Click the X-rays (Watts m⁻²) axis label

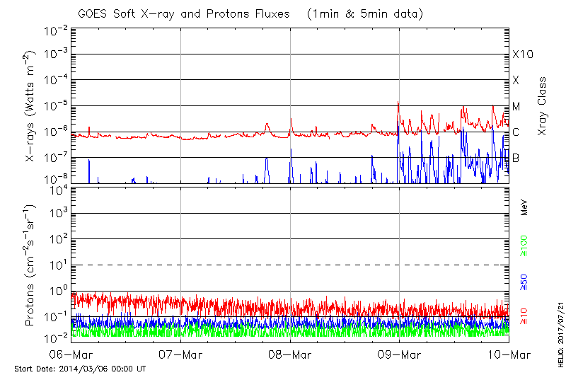pyautogui.click(x=31, y=106)
